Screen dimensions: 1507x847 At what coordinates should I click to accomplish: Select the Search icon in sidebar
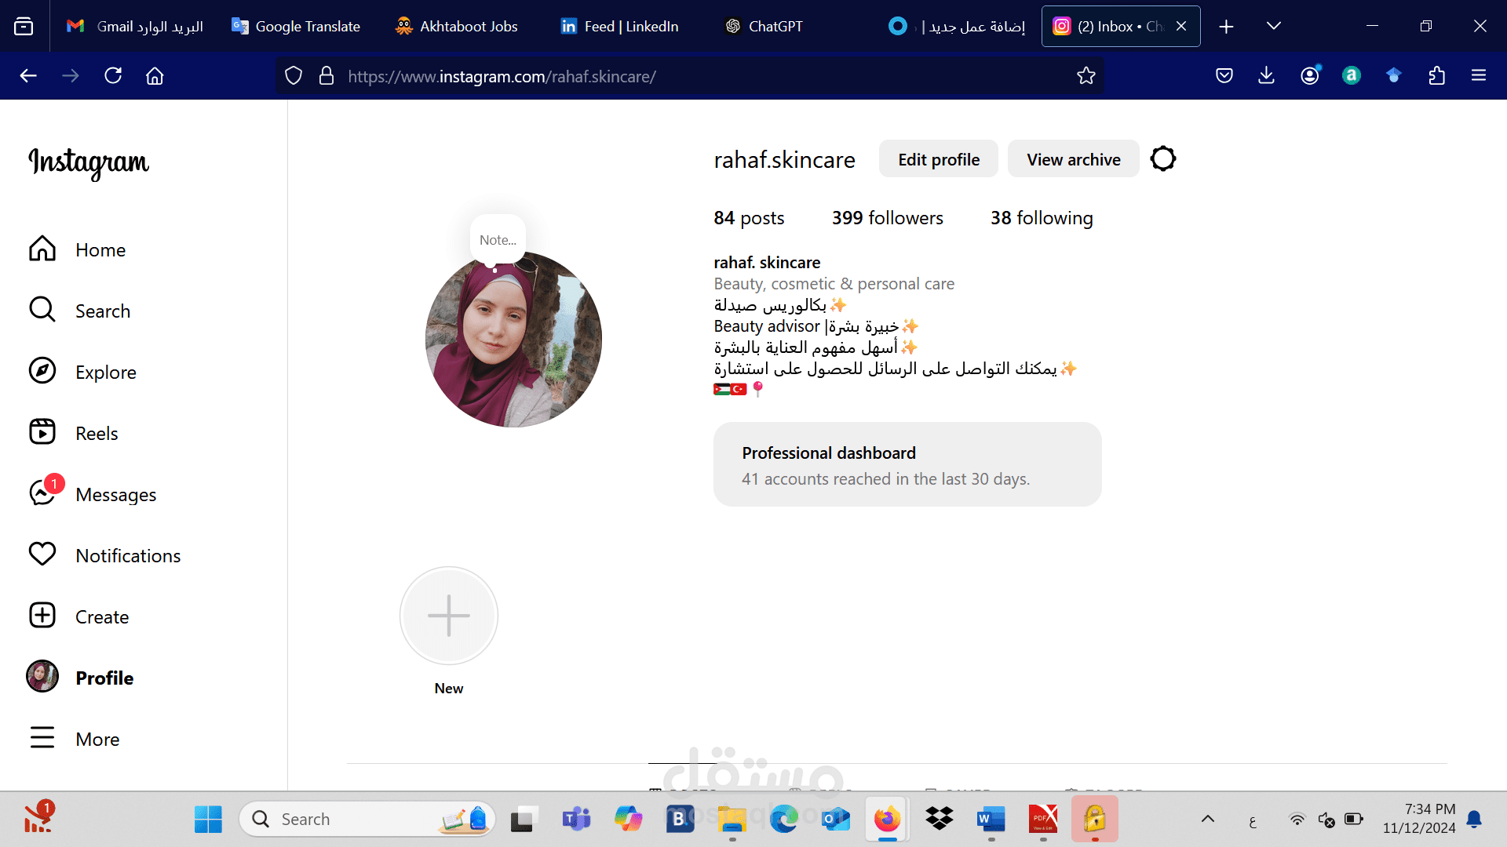(x=42, y=310)
